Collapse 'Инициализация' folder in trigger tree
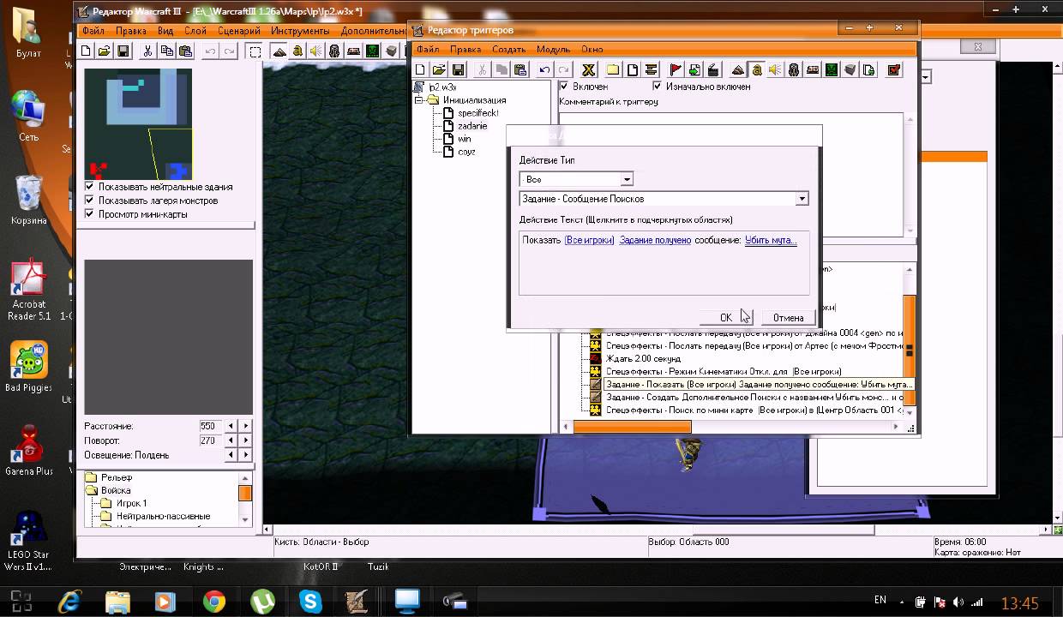Viewport: 1063px width, 617px height. click(420, 100)
